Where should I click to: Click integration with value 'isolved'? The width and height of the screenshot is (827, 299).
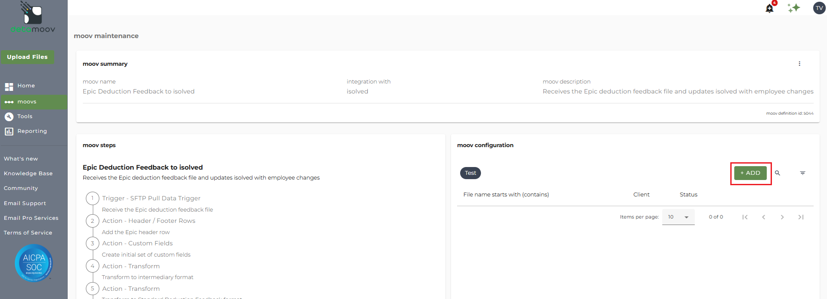[357, 91]
